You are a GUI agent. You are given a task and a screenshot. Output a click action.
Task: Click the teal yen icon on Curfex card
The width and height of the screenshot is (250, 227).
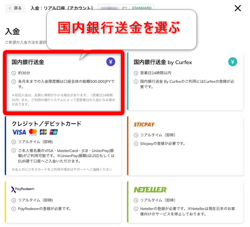232,61
